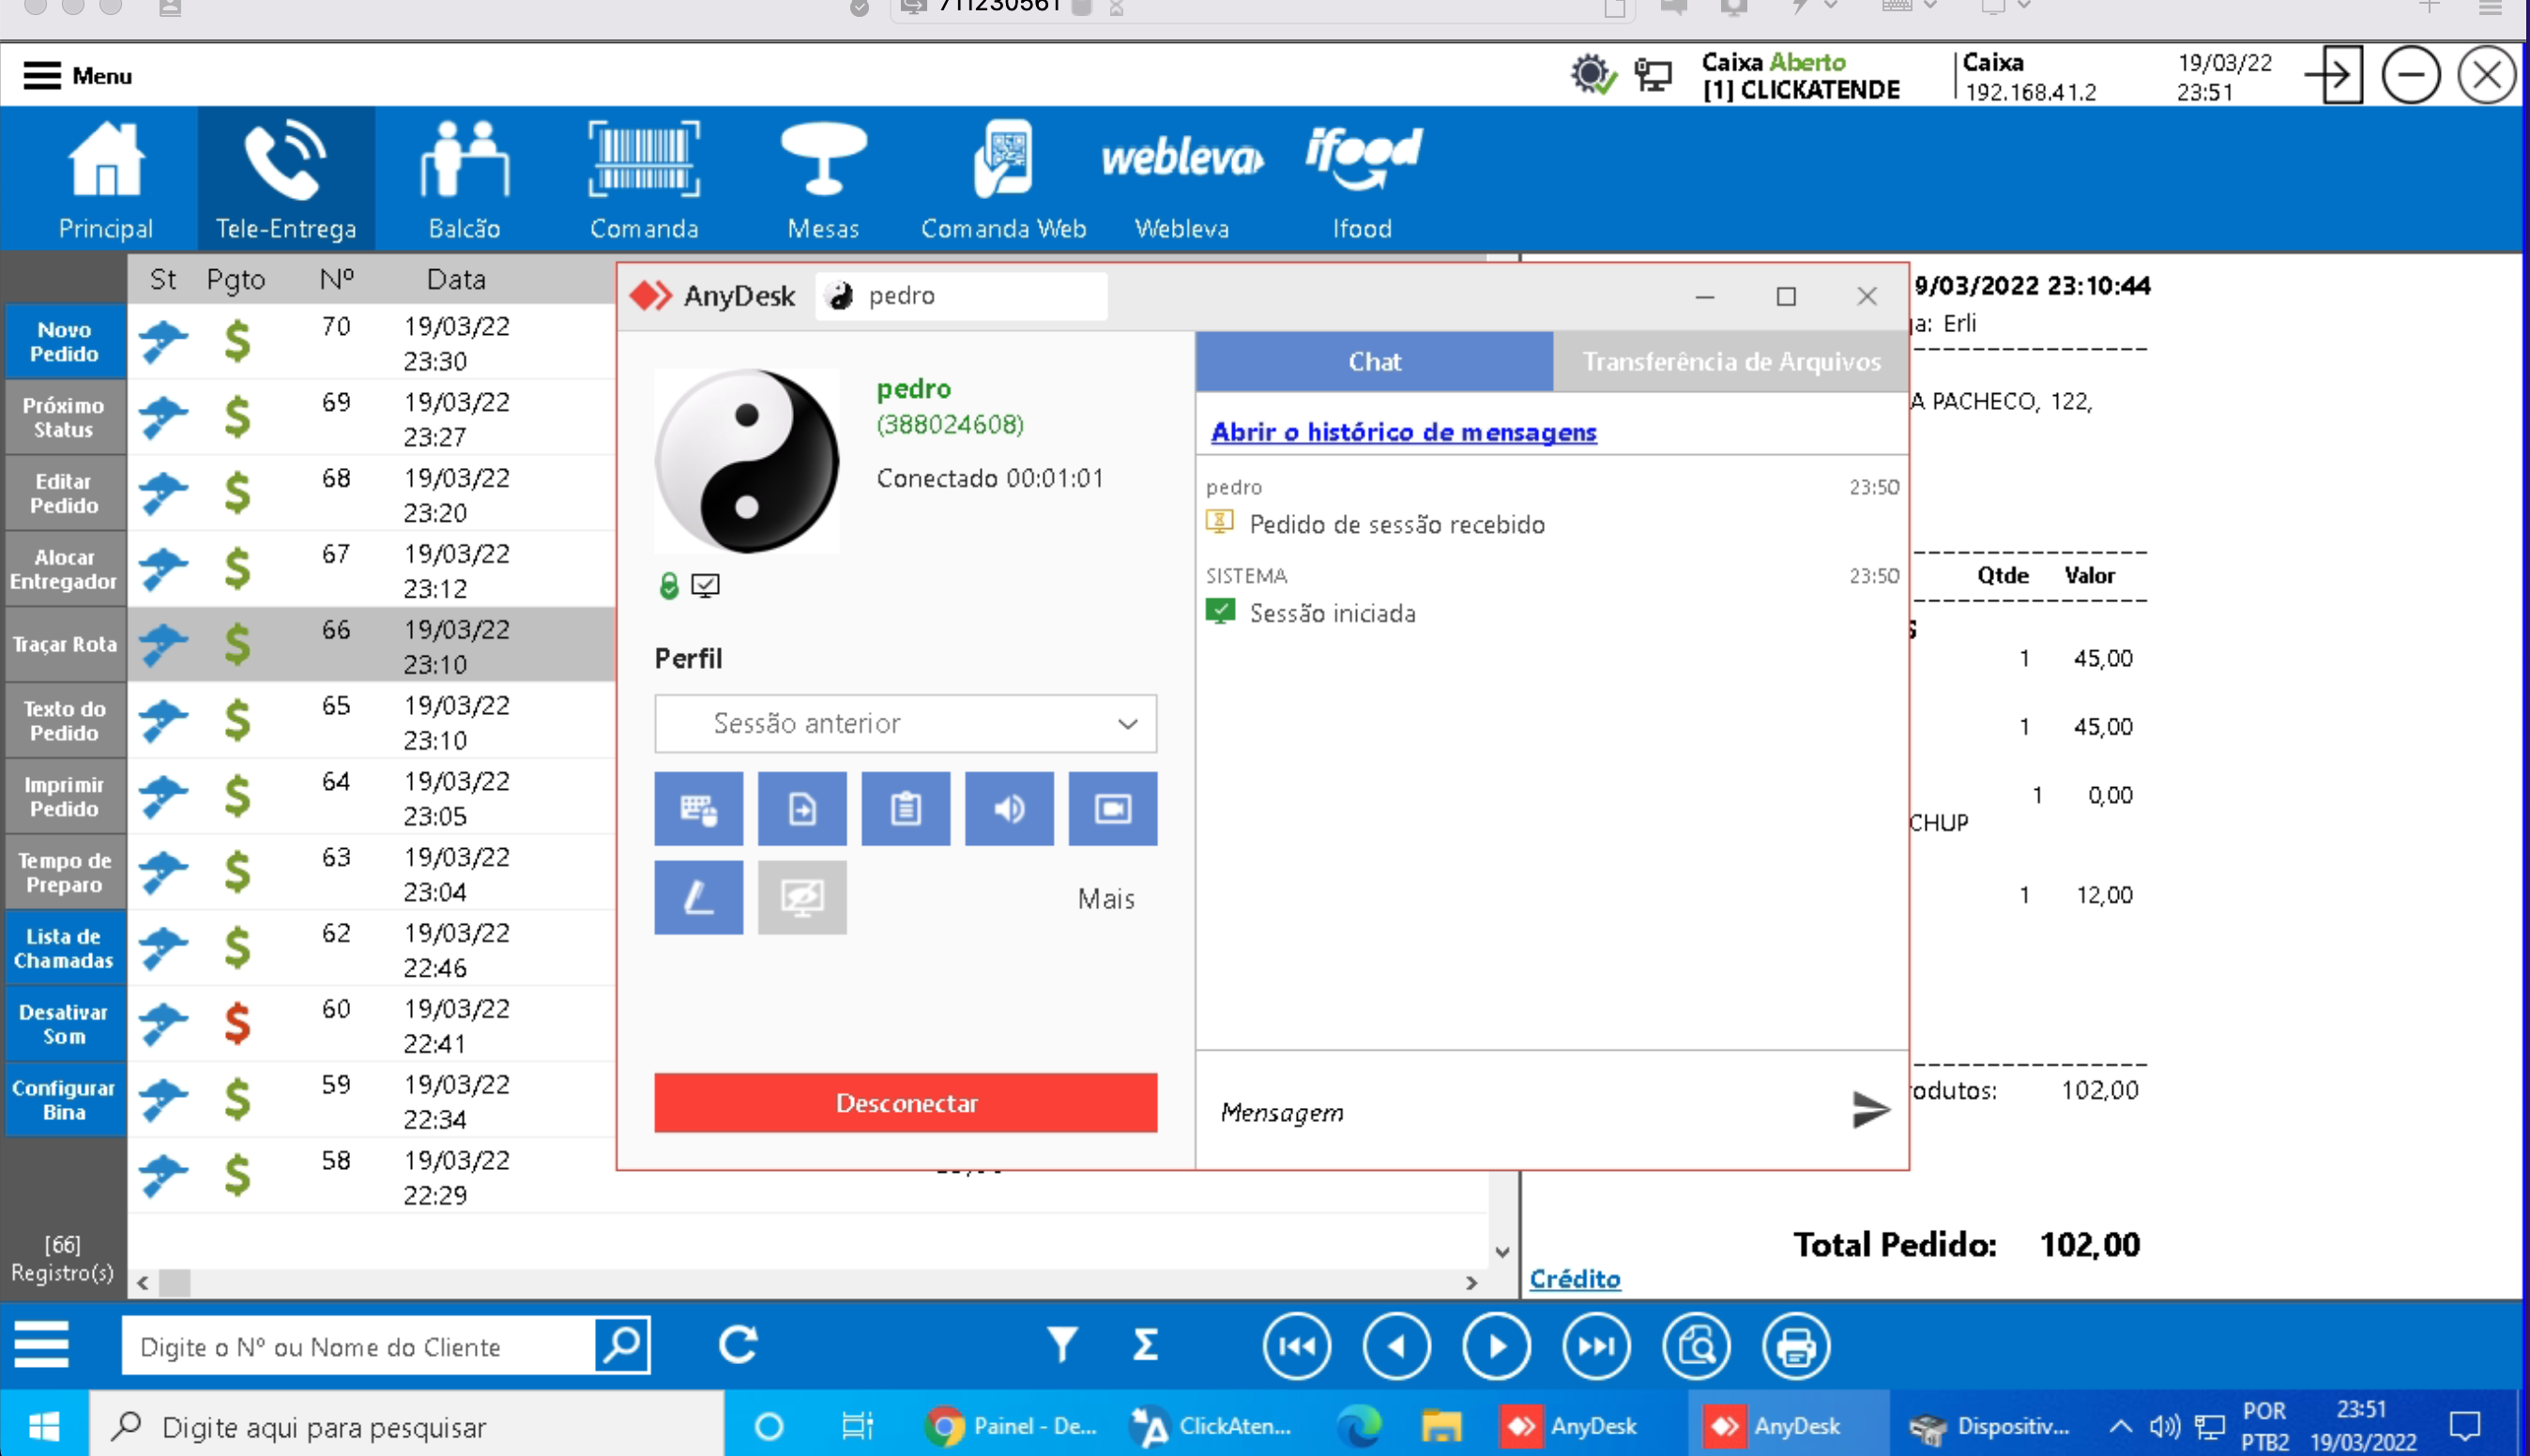Viewport: 2530px width, 1456px height.
Task: Click the refresh orders icon
Action: (739, 1345)
